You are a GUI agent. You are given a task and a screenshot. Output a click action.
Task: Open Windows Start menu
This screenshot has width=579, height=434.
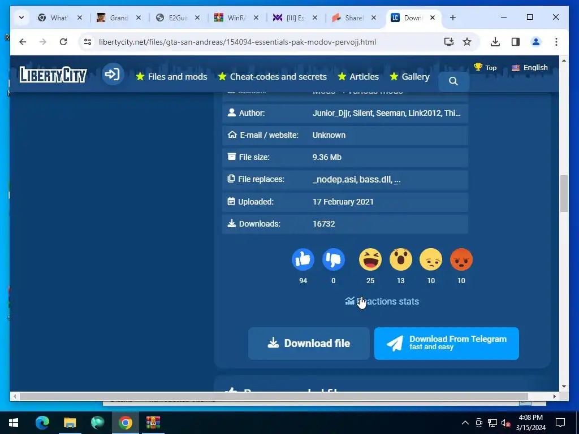point(14,423)
